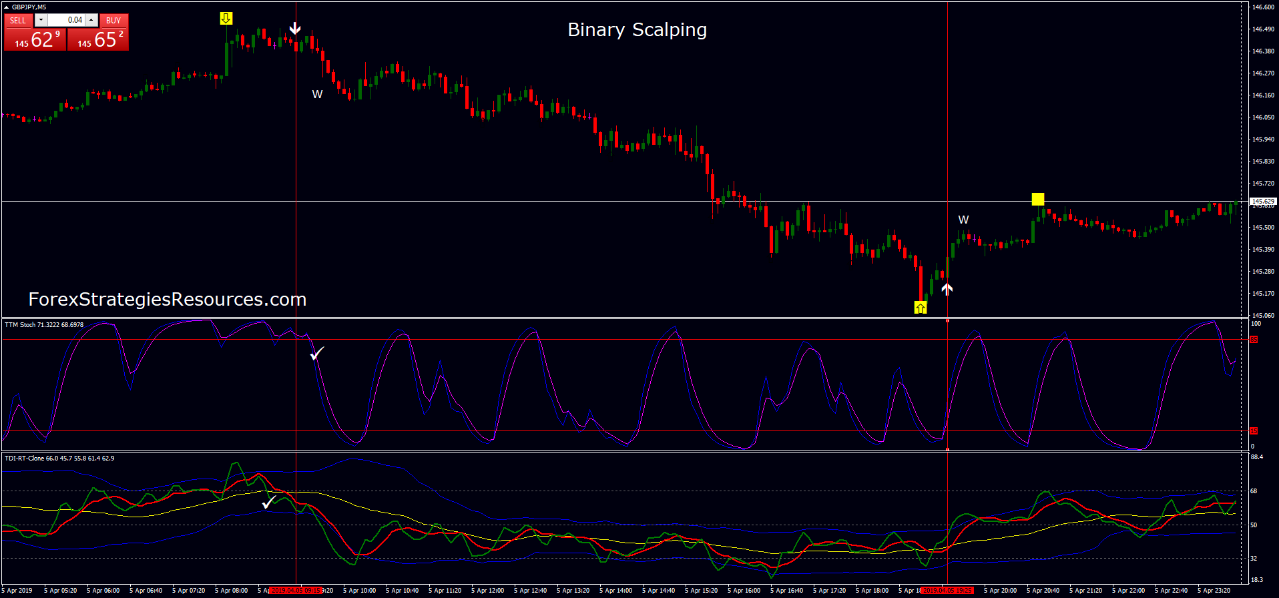Viewport: 1279px width, 598px height.
Task: Click the checkmark in the TDI-RT-Clone panel
Action: 269,502
